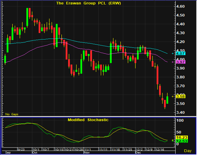Click the last green candlestick near 3.58

(167, 100)
